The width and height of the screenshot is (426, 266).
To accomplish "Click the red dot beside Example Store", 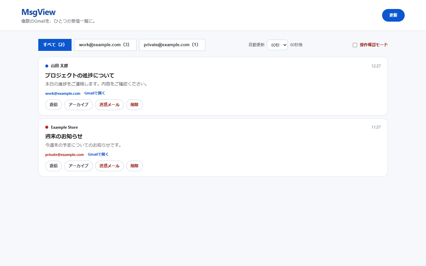I will coord(47,127).
